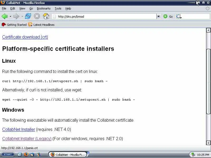Viewport: 211px width, 158px height.
Task: Select the CollabNet - Mozilla Firefox taskbar button
Action: tap(68, 155)
